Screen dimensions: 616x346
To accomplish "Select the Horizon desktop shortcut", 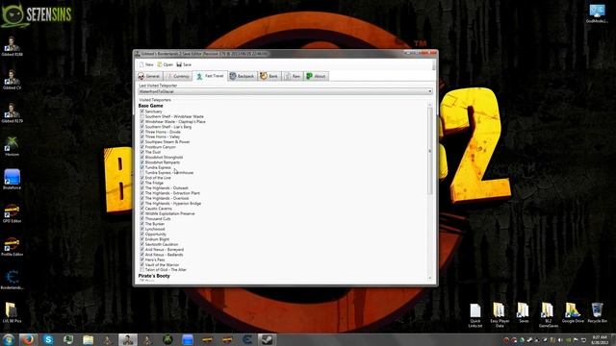I will [x=12, y=146].
